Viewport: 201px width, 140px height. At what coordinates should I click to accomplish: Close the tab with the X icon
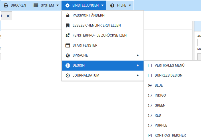8,16
